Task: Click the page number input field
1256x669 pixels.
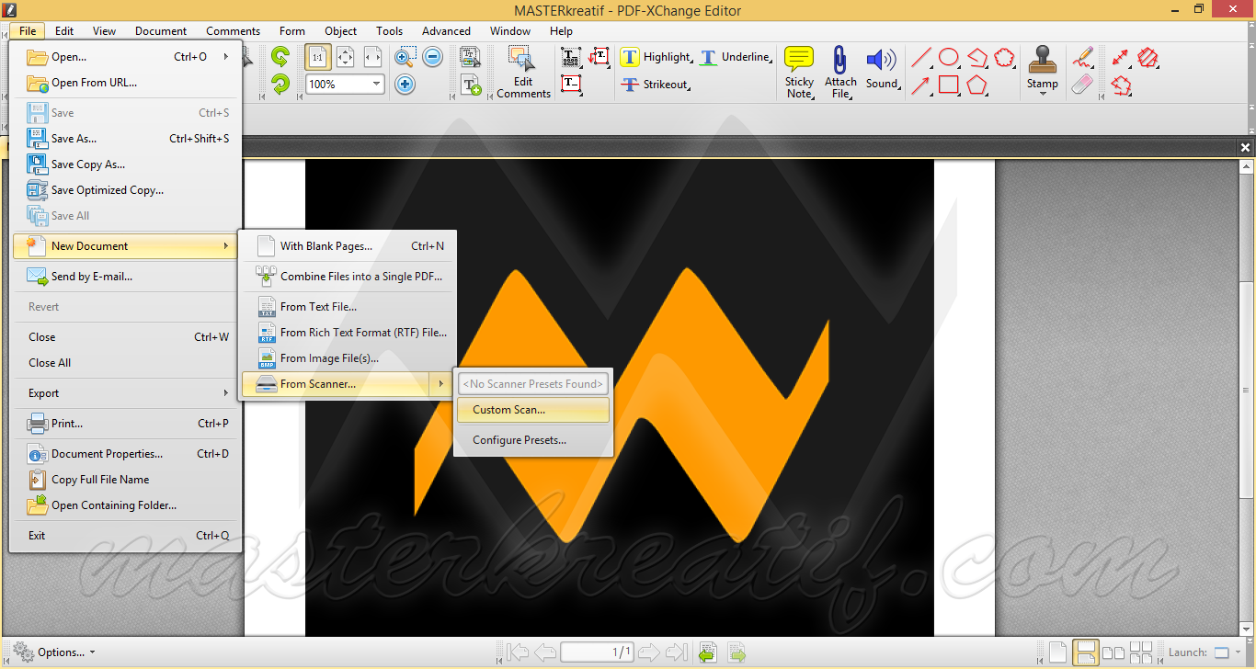Action: coord(597,652)
